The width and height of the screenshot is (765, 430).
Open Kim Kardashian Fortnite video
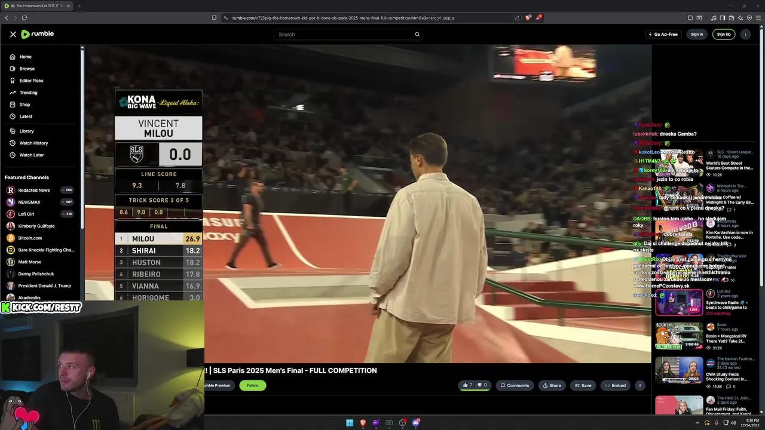(x=729, y=235)
